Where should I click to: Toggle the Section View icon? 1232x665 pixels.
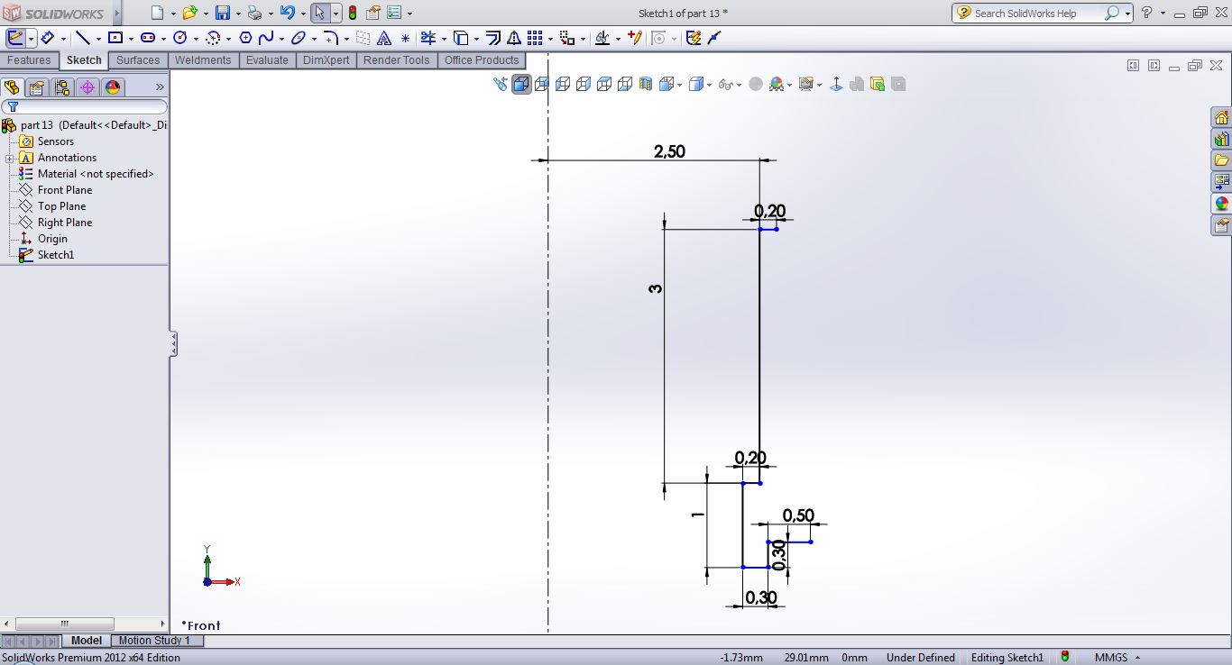[x=645, y=84]
